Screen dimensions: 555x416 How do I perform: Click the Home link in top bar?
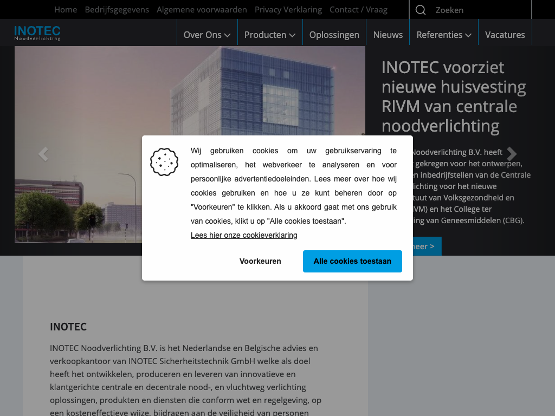click(66, 10)
